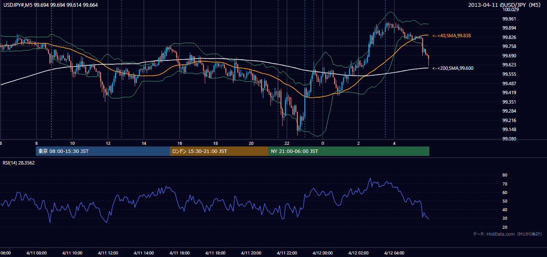
Task: Click the ロンドン 15:30-21:00 JST session bar
Action: click(219, 151)
